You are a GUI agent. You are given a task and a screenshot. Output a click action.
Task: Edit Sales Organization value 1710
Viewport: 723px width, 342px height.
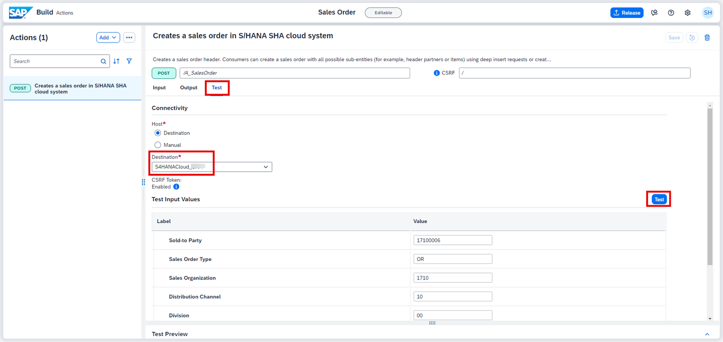[453, 278]
